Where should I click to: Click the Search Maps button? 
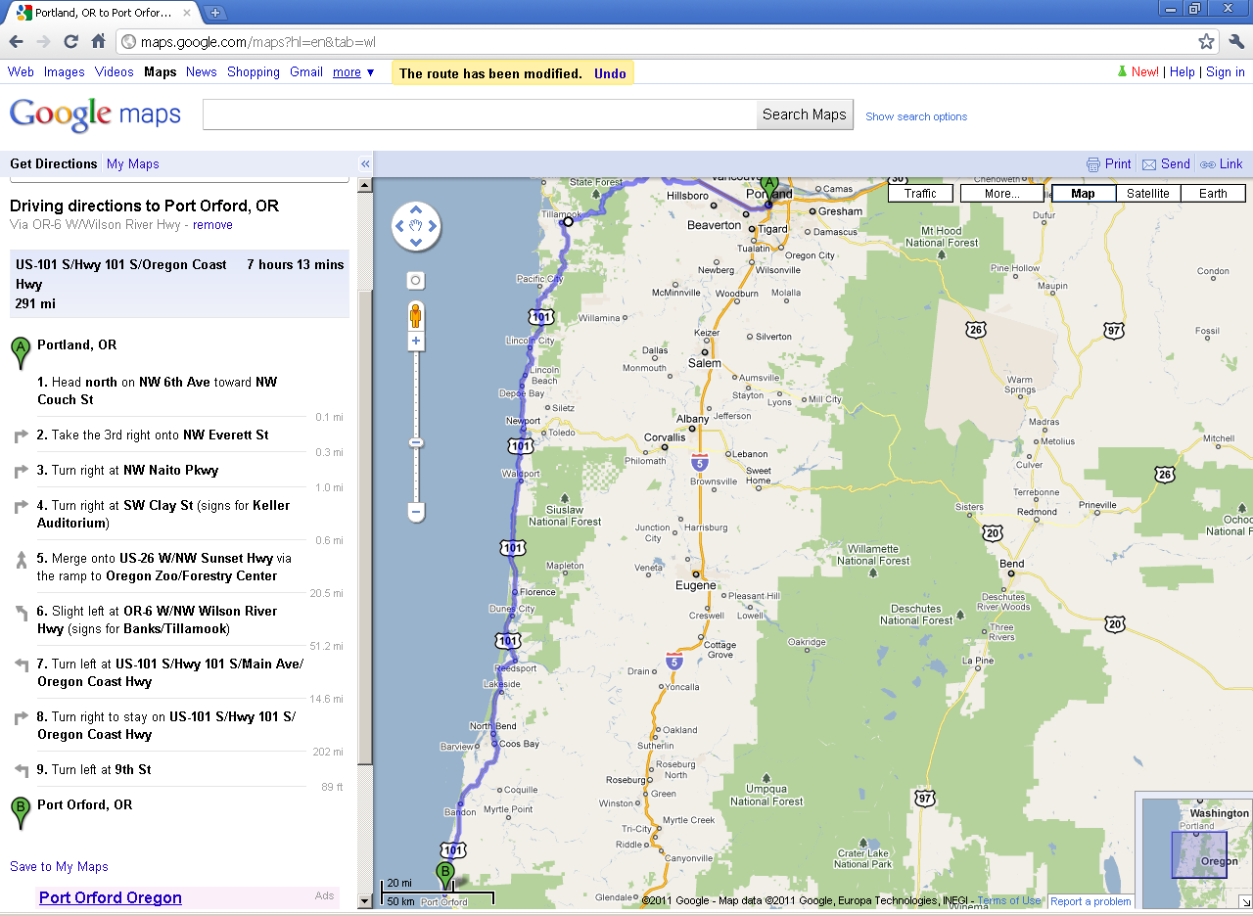tap(805, 114)
